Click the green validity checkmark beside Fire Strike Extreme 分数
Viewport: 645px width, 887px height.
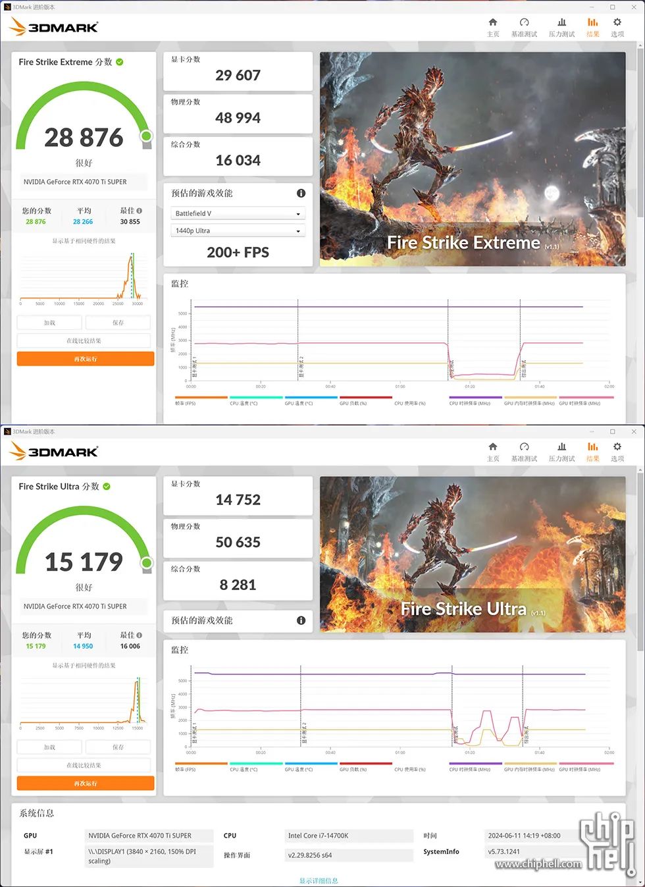[120, 62]
